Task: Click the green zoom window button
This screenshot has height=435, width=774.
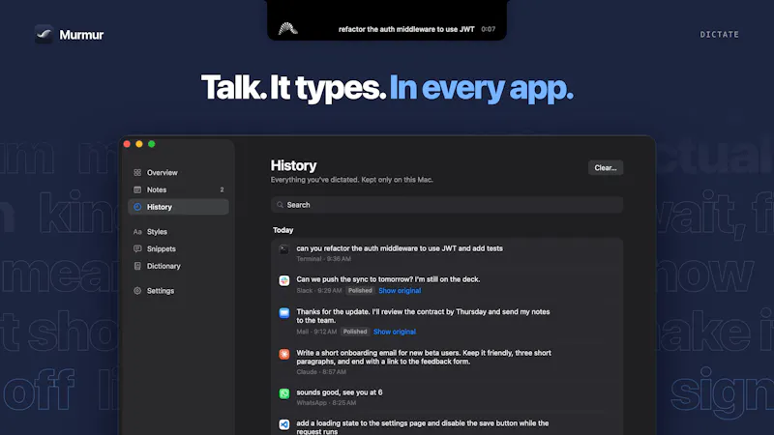Action: (x=152, y=144)
